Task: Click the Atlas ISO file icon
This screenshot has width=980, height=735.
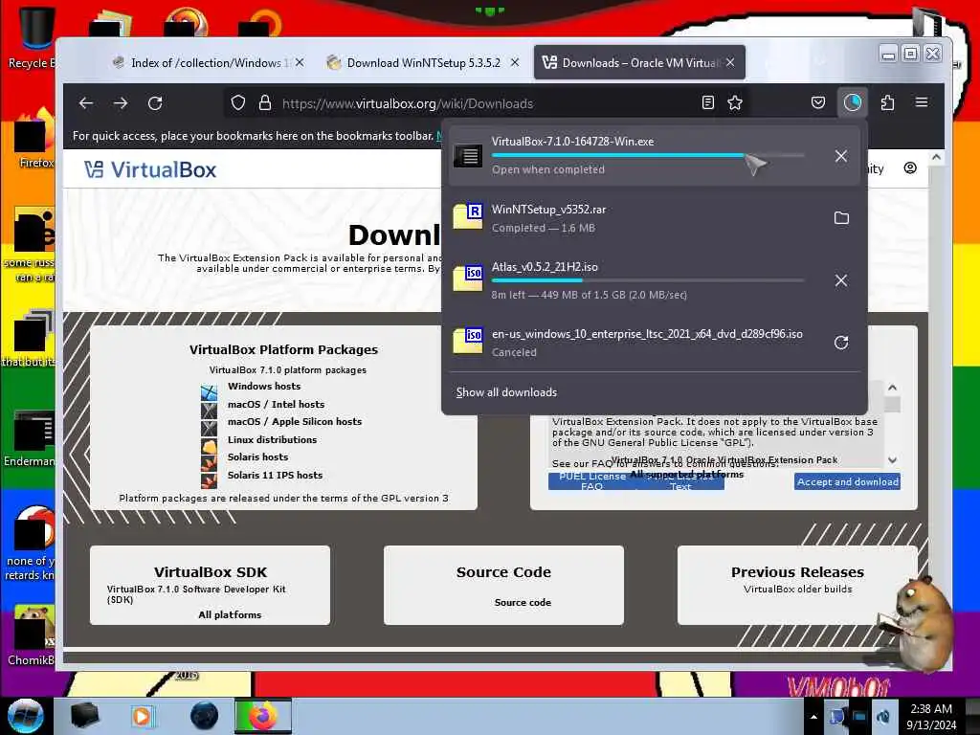Action: (468, 278)
